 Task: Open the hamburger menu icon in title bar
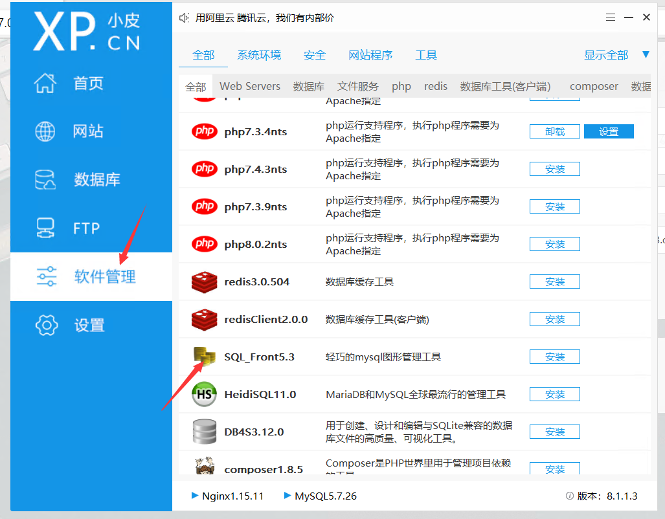point(611,17)
